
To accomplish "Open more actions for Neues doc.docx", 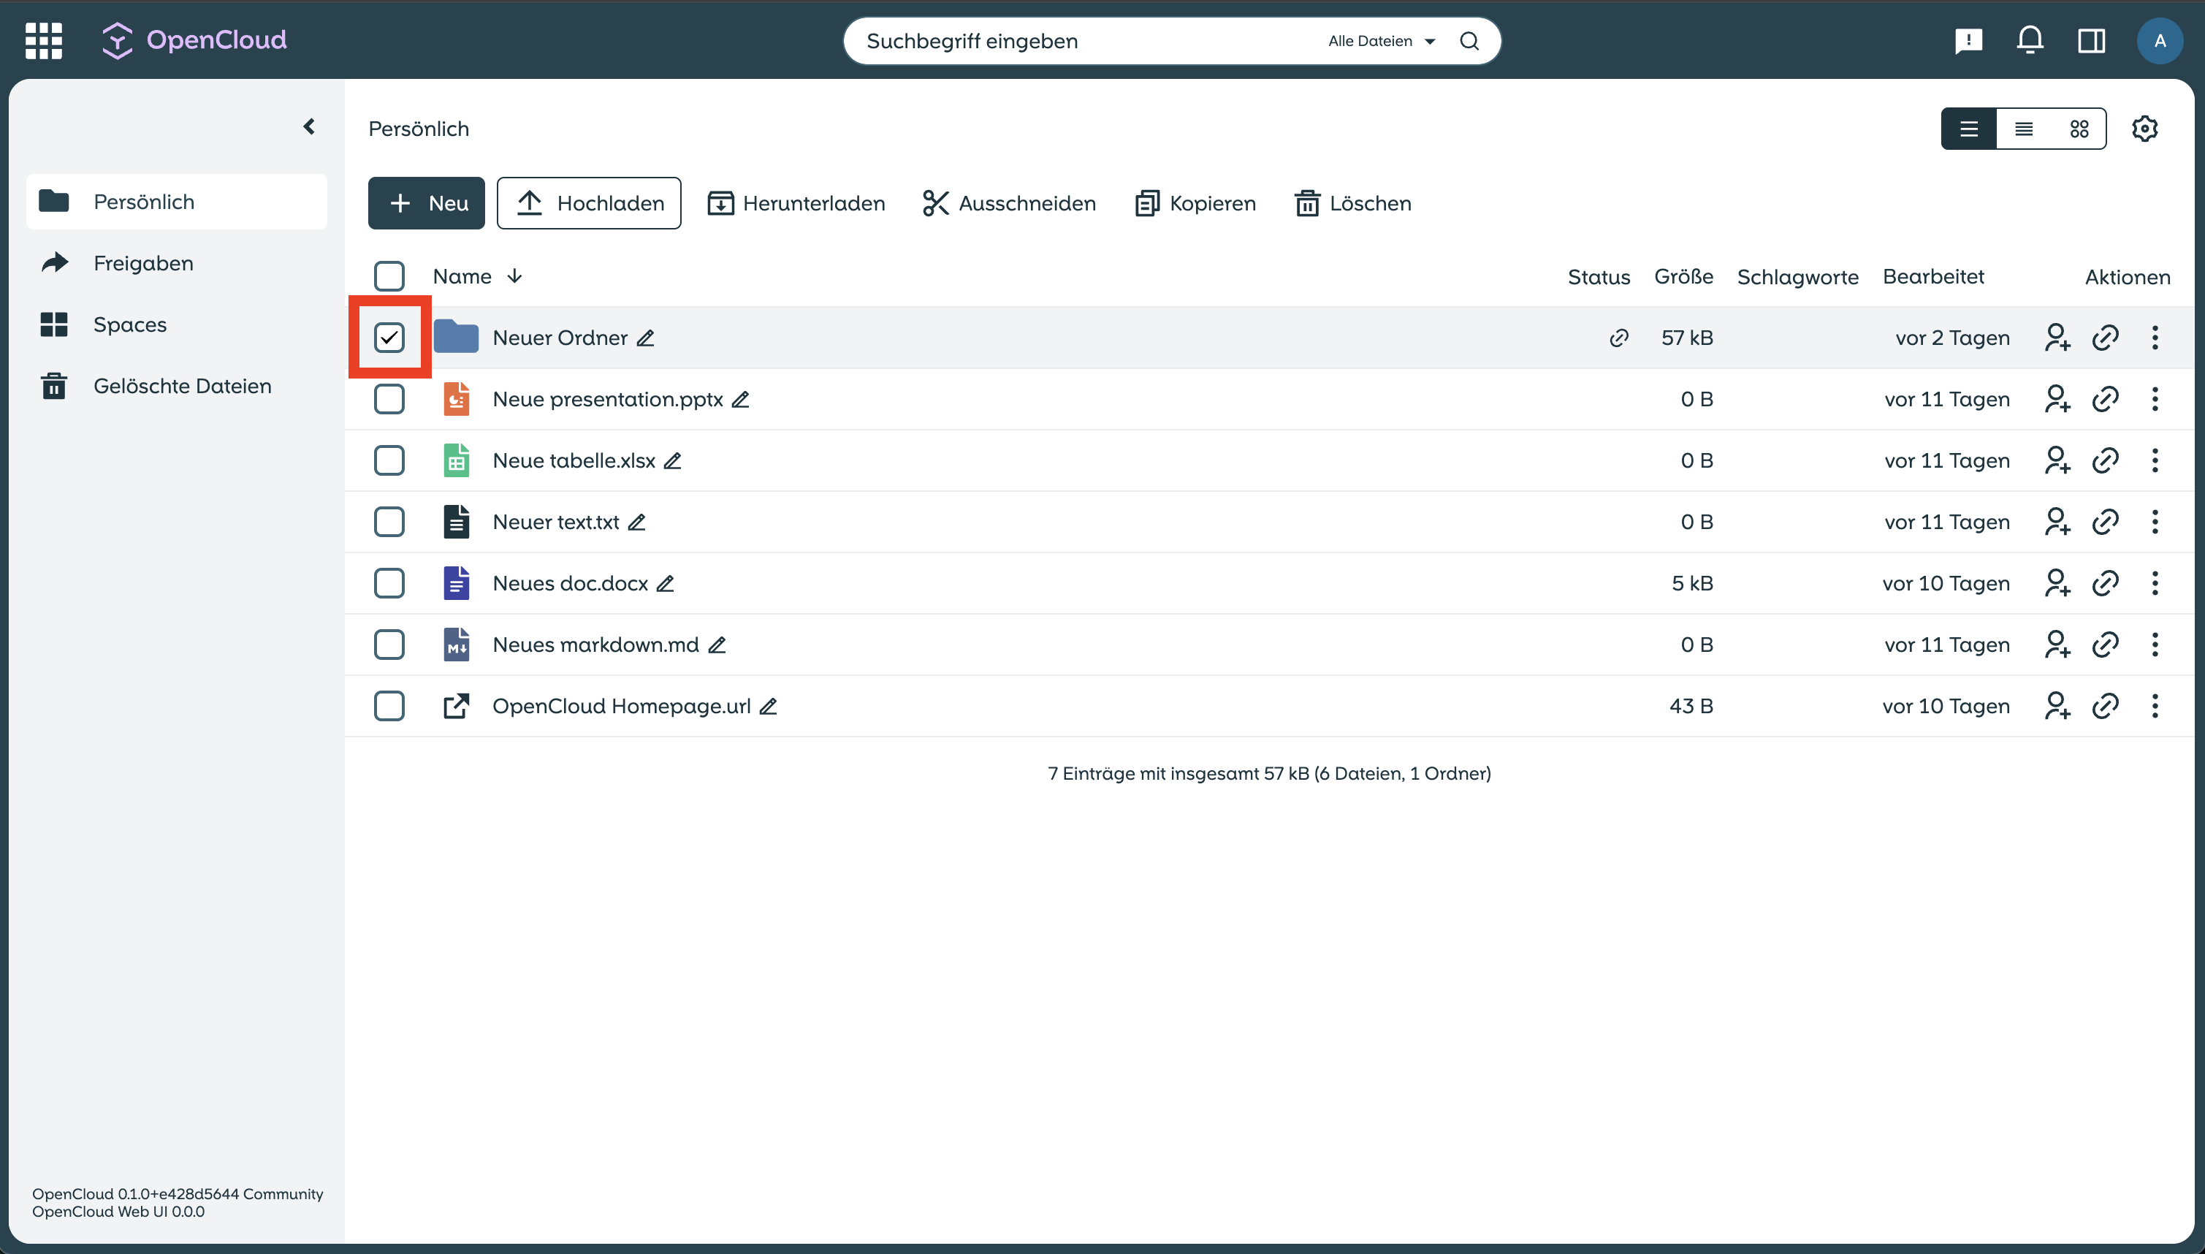I will tap(2155, 583).
